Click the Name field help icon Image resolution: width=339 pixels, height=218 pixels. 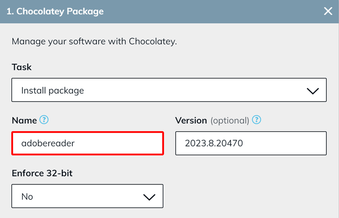(44, 120)
